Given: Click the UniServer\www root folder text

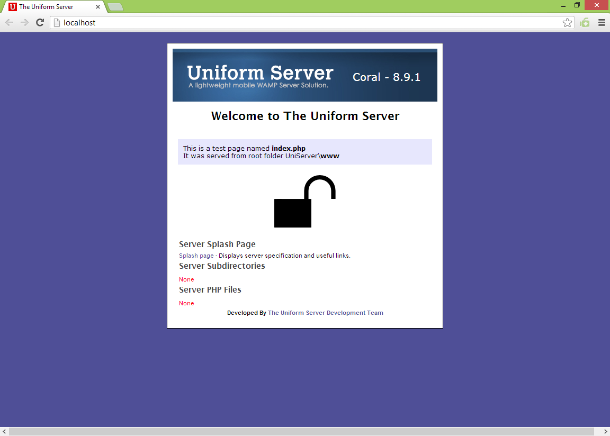Looking at the screenshot, I should 312,156.
